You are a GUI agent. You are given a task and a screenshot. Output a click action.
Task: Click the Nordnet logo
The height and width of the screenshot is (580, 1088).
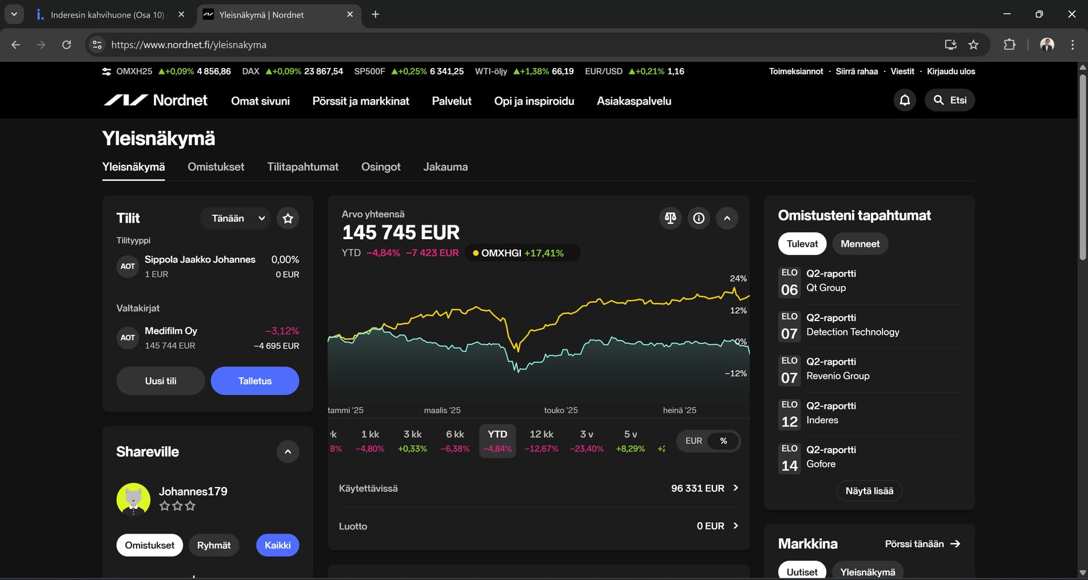[x=155, y=100]
